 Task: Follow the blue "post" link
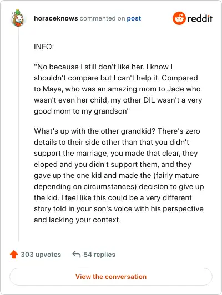(134, 18)
